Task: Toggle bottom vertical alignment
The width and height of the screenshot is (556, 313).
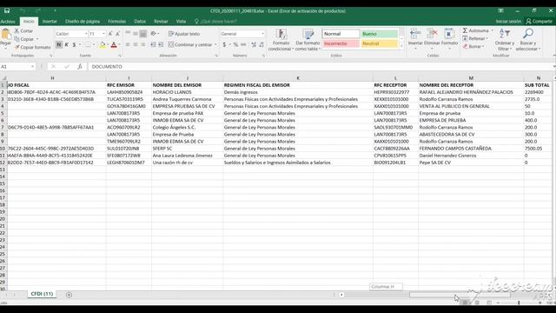Action: point(143,34)
